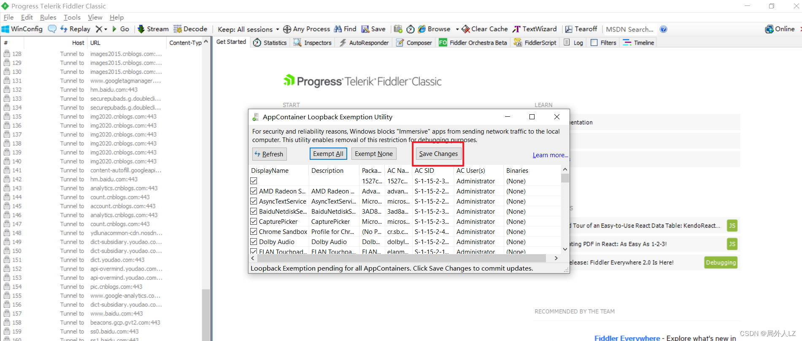
Task: Switch to AutoResponder tab
Action: pos(364,43)
